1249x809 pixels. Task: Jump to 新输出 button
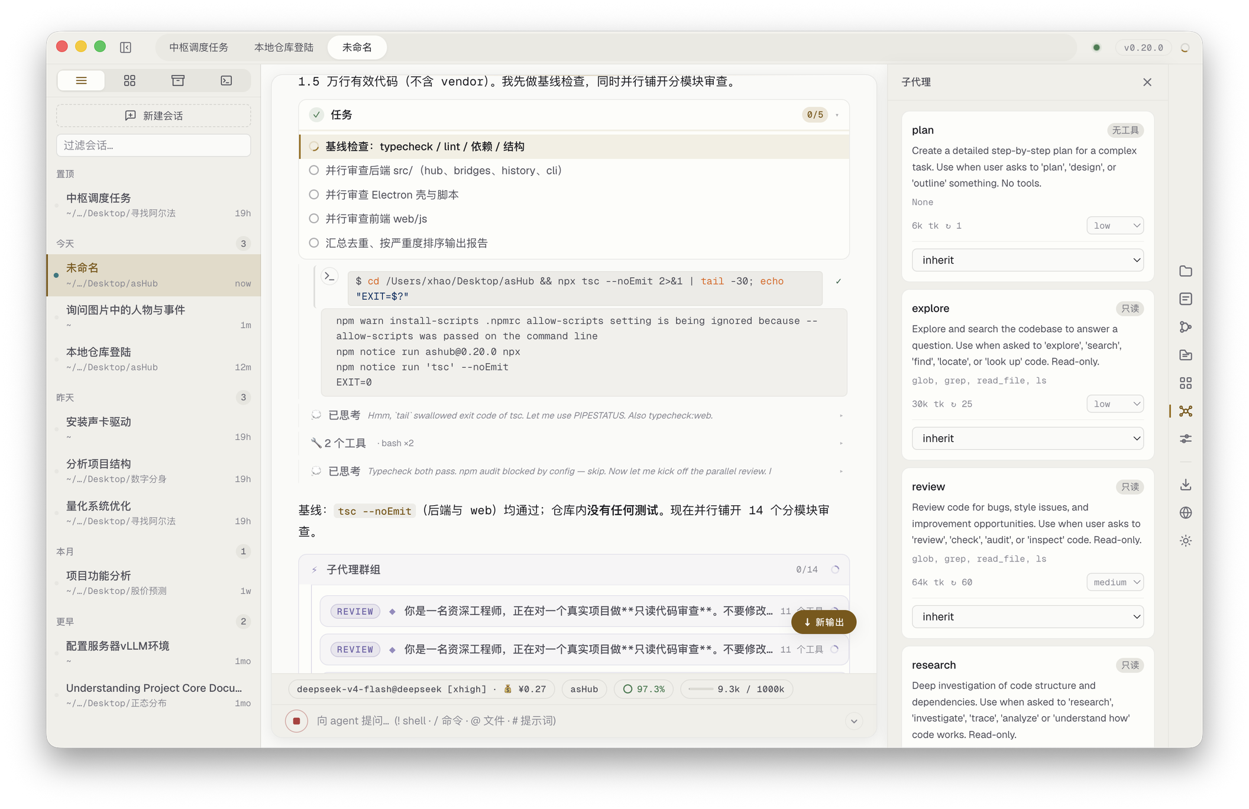click(823, 622)
